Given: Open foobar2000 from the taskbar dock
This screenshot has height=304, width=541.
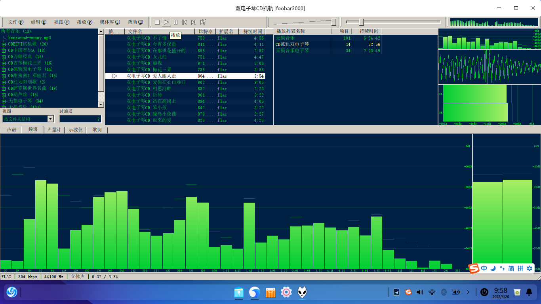Looking at the screenshot, I should click(302, 293).
